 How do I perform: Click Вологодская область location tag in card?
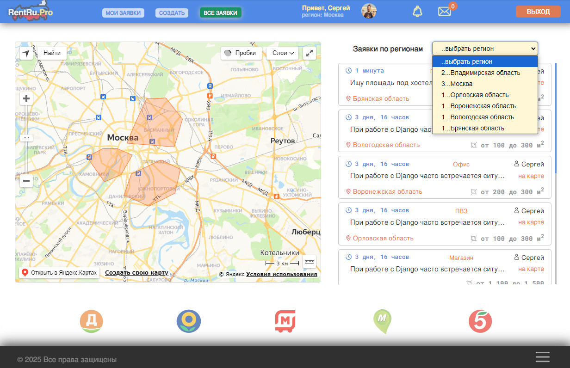pyautogui.click(x=383, y=145)
